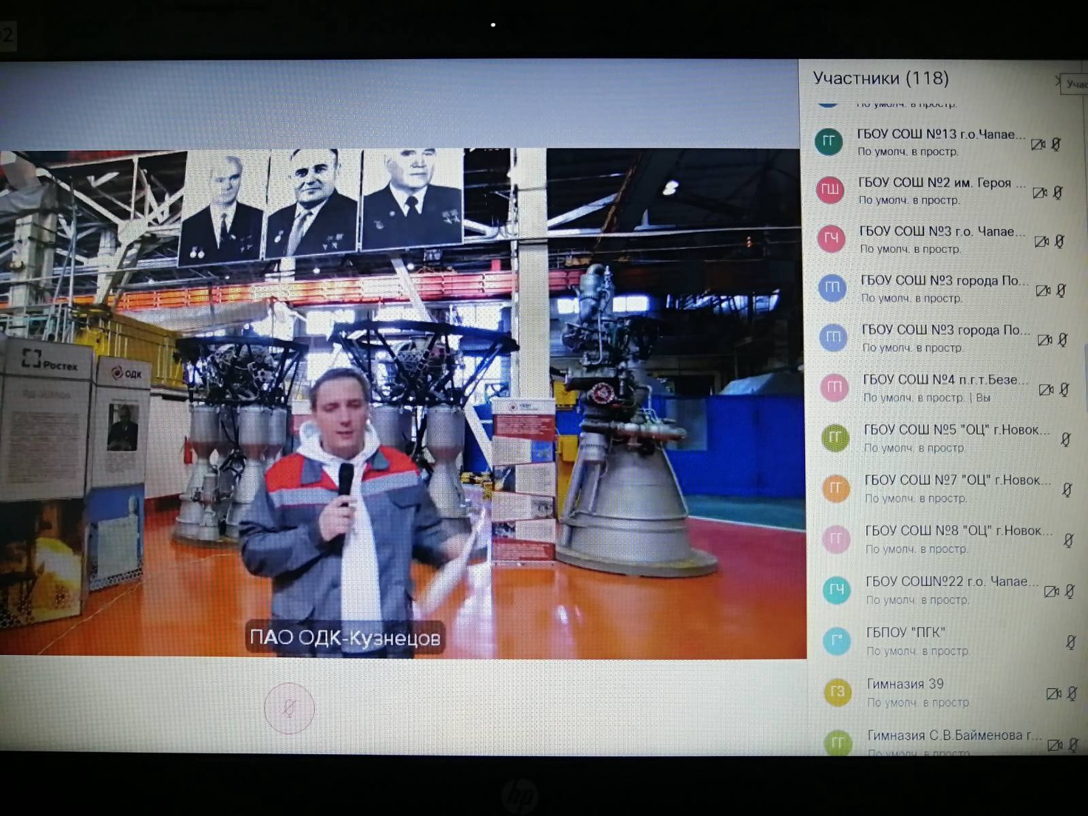This screenshot has width=1088, height=816.
Task: Click the ГЧ avatar of ГБОУ СОШ№22
Action: point(836,590)
